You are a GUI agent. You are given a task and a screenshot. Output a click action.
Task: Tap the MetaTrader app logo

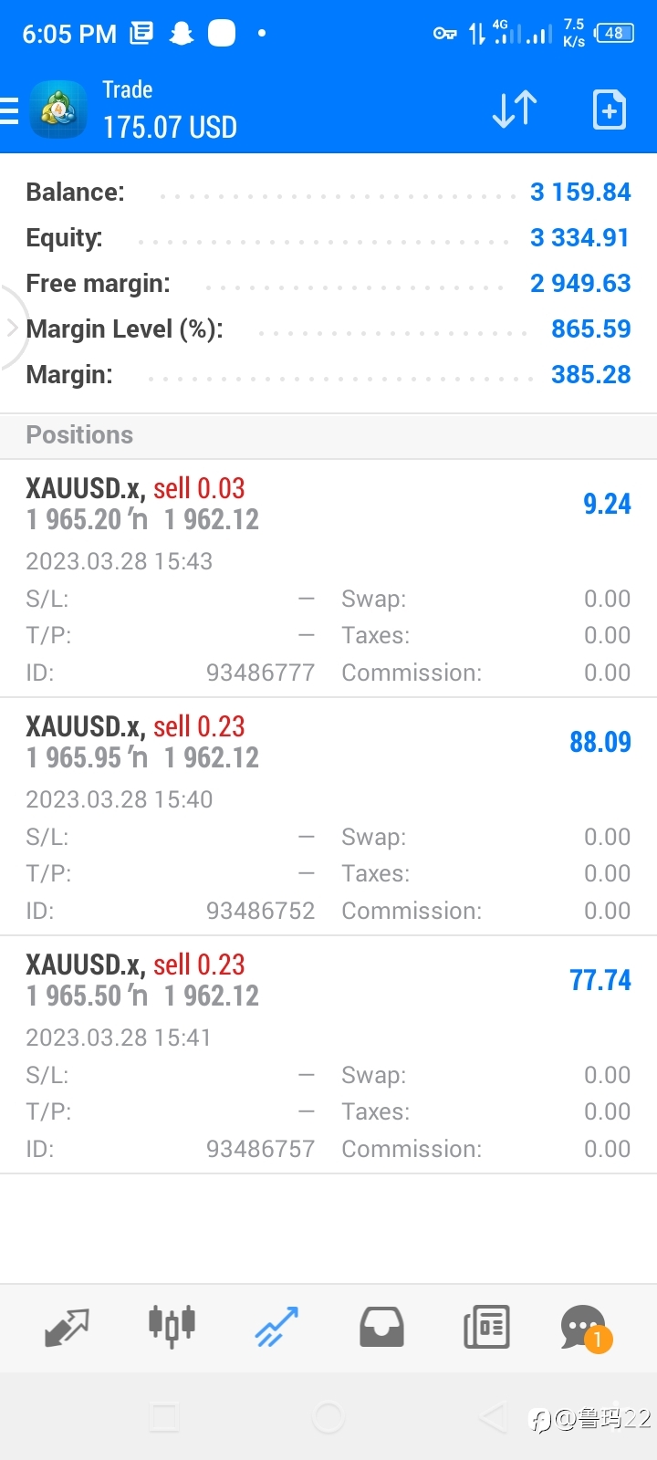click(x=58, y=110)
